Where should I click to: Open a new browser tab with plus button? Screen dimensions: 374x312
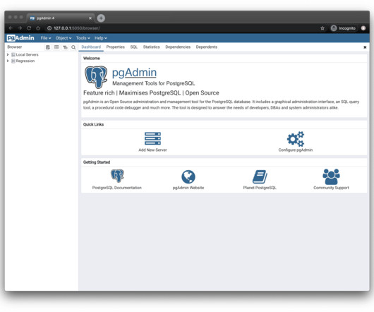coord(101,18)
